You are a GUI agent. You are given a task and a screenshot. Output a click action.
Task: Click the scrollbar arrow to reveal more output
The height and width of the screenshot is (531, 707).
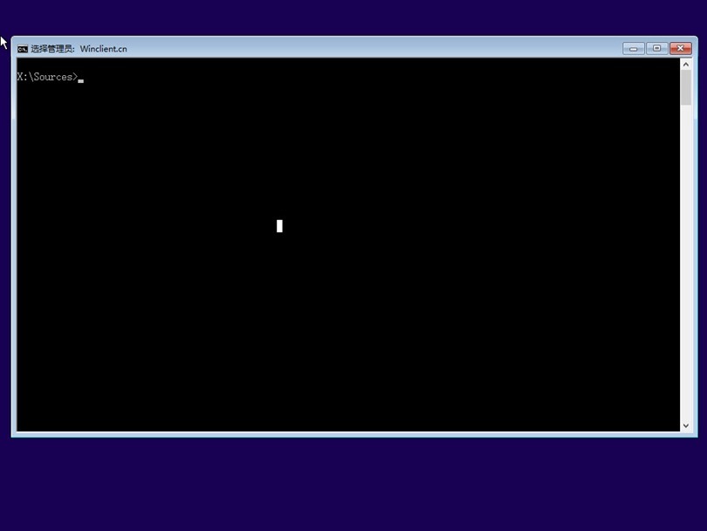(x=686, y=425)
